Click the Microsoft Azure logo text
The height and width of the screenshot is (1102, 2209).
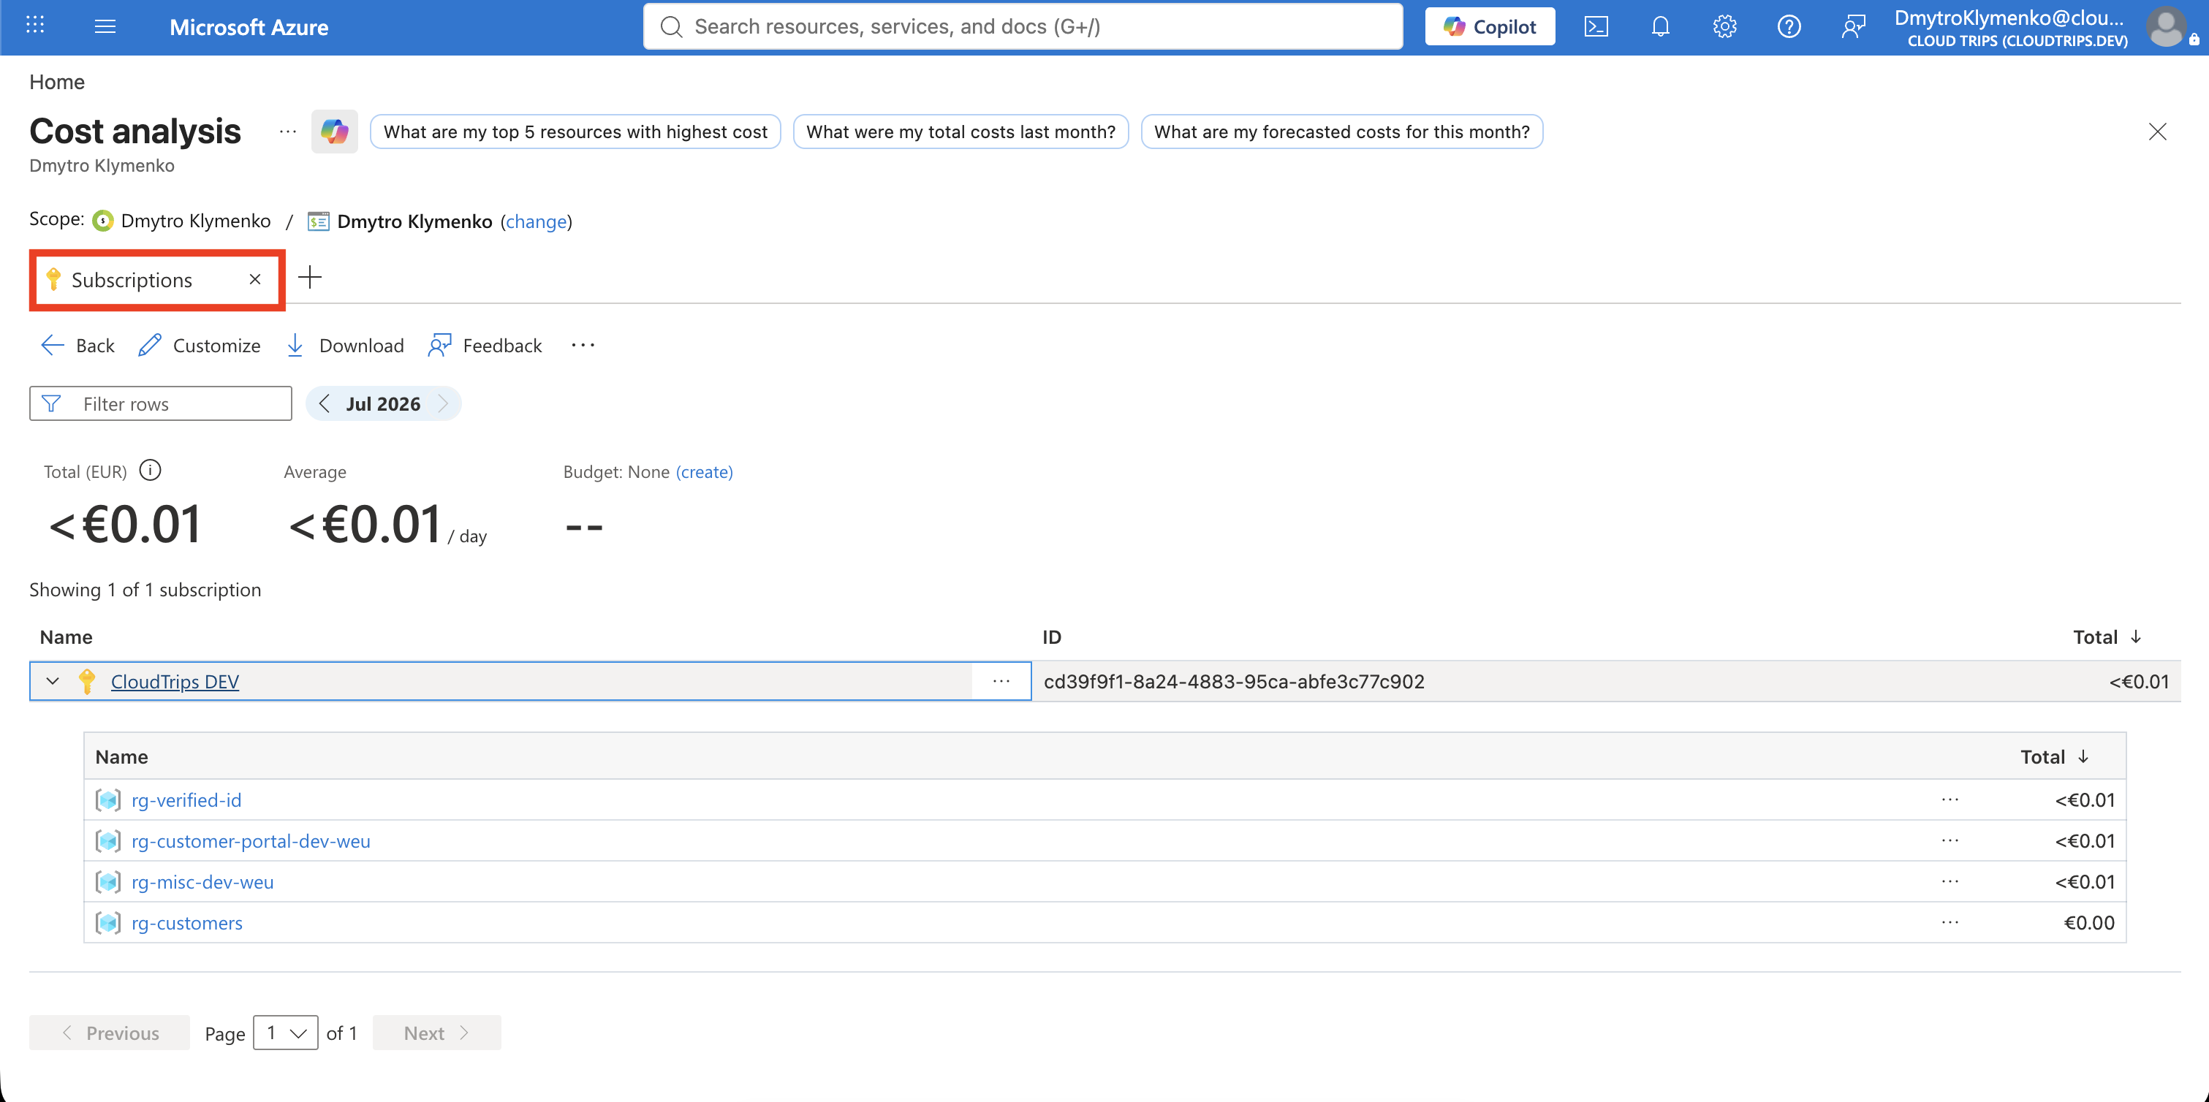tap(249, 26)
